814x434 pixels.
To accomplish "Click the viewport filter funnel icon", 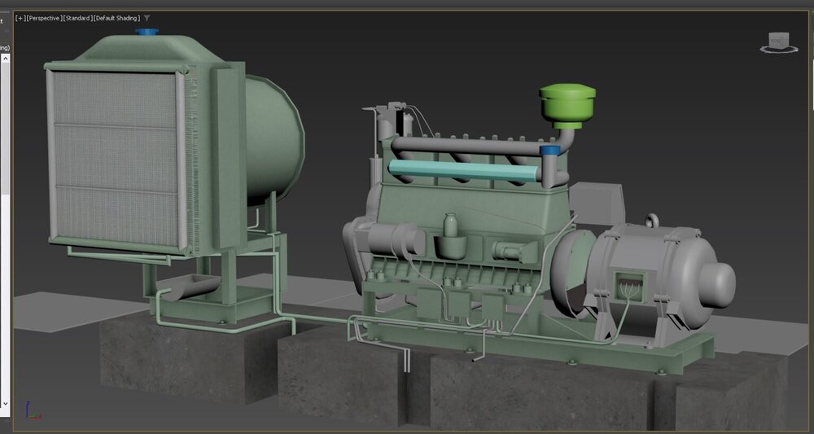I will tap(147, 18).
